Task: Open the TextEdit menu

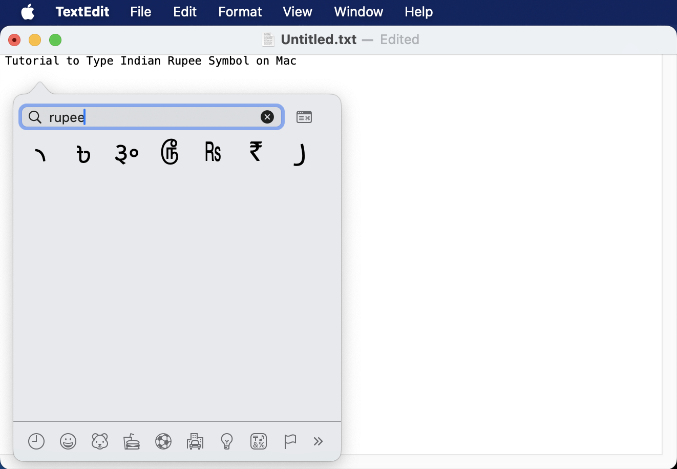Action: (82, 12)
